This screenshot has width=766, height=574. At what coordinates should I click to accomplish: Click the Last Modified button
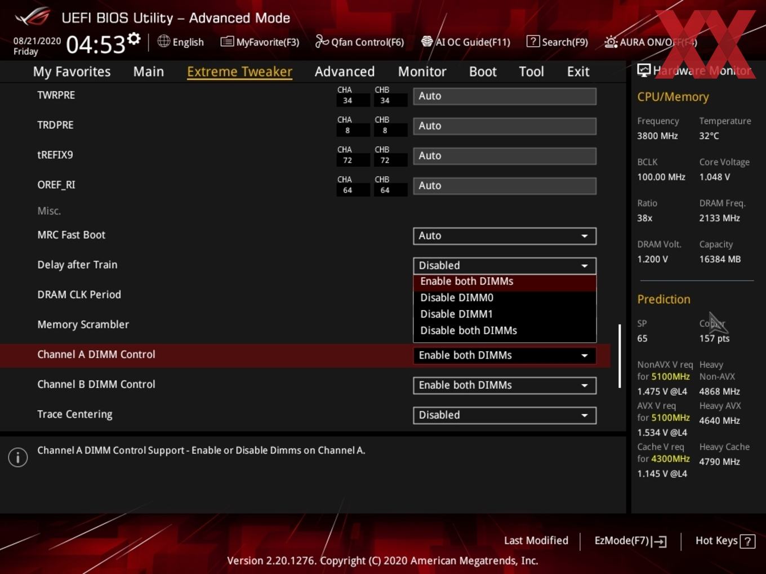coord(536,541)
